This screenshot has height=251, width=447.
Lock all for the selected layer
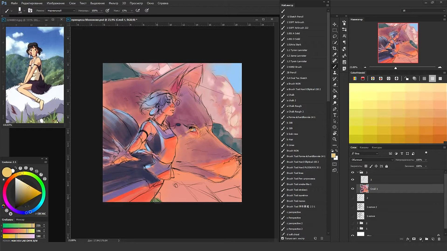coord(387,166)
